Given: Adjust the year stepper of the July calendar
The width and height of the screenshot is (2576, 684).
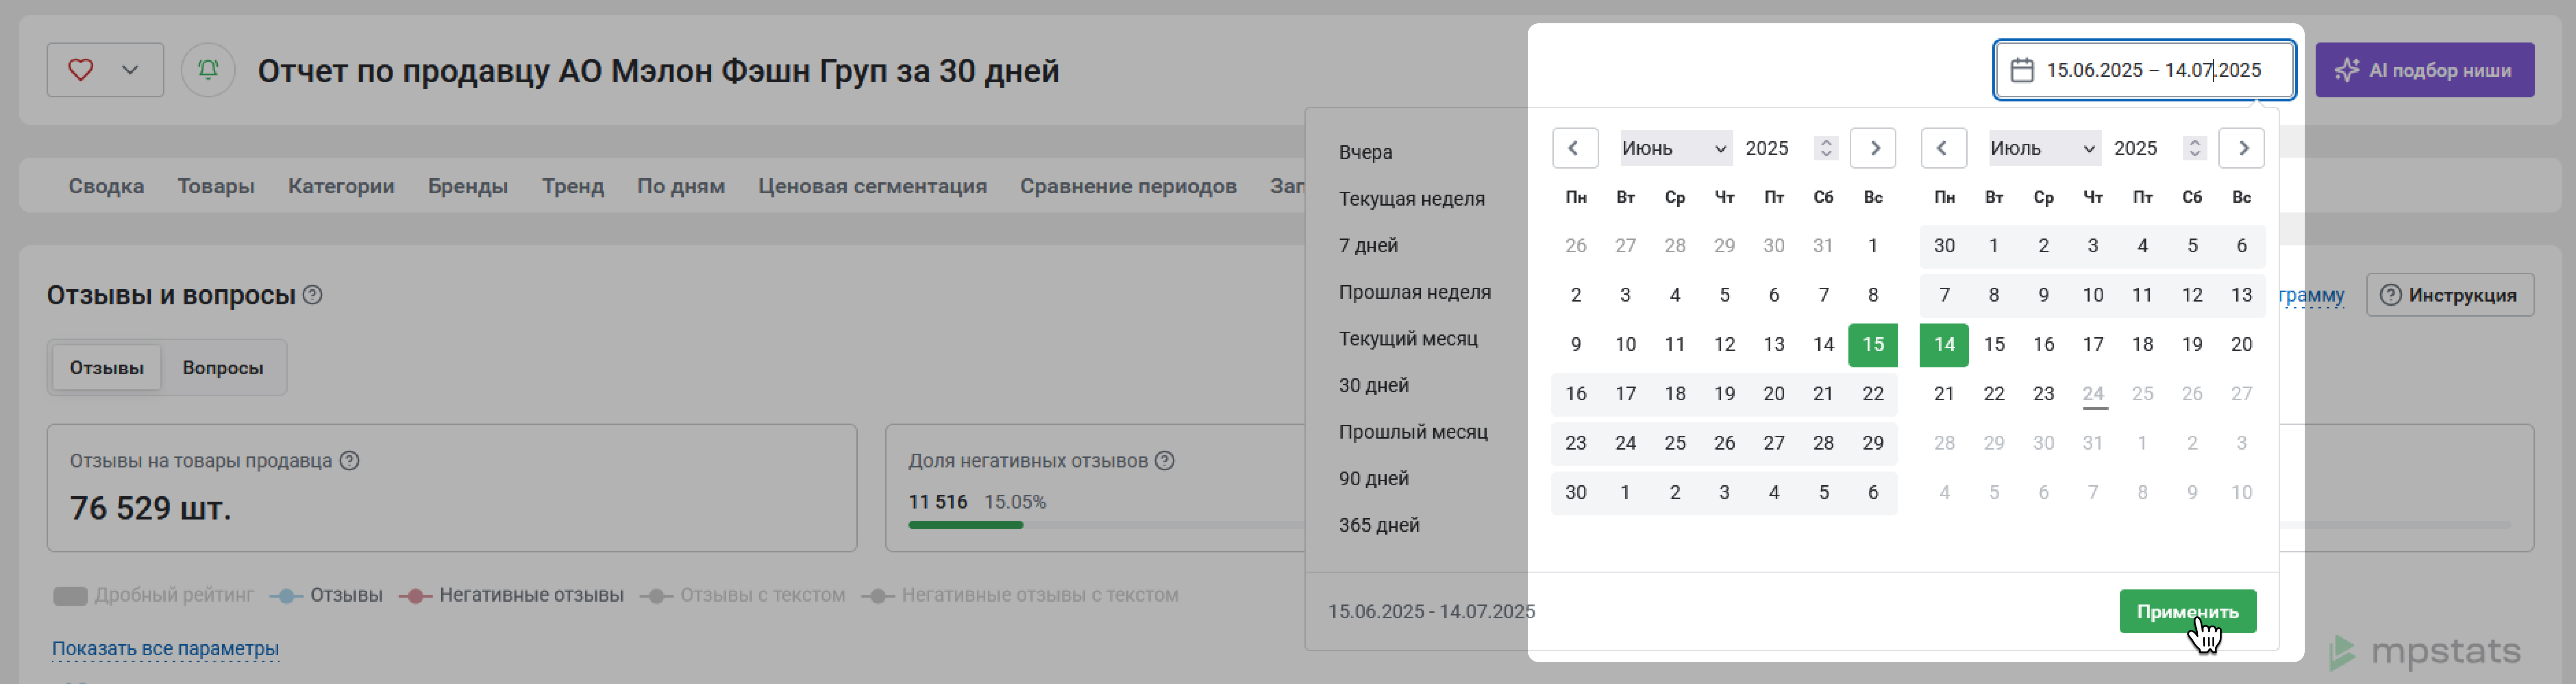Looking at the screenshot, I should [2195, 148].
